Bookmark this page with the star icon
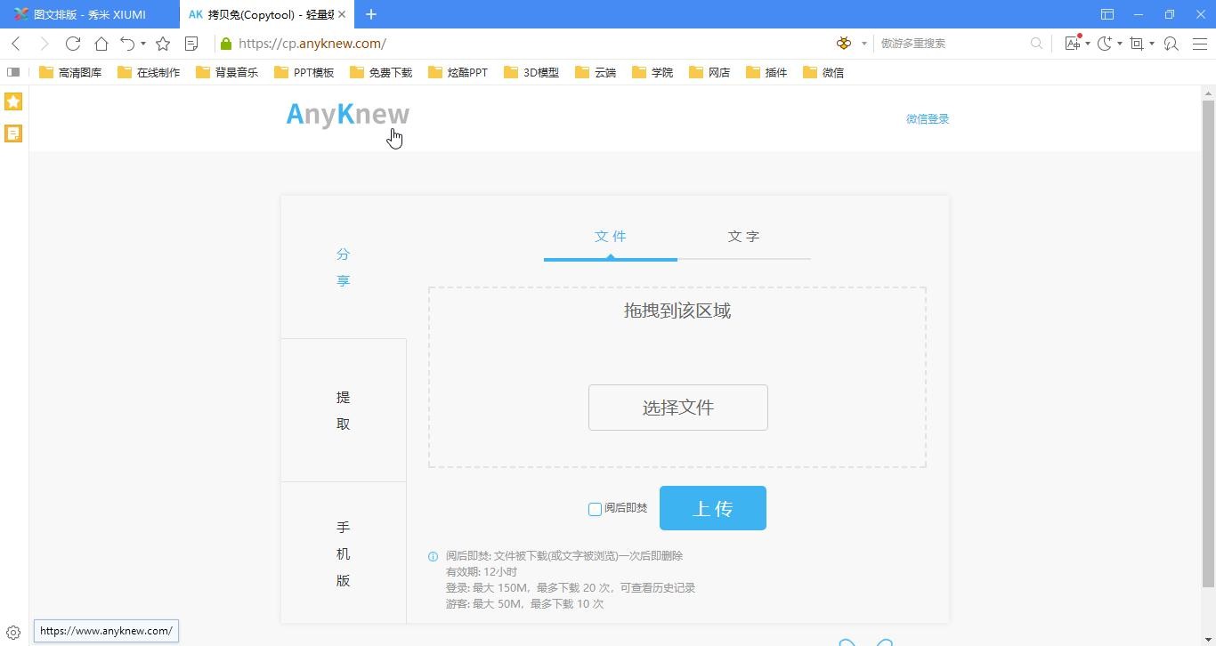The width and height of the screenshot is (1216, 646). 163,44
